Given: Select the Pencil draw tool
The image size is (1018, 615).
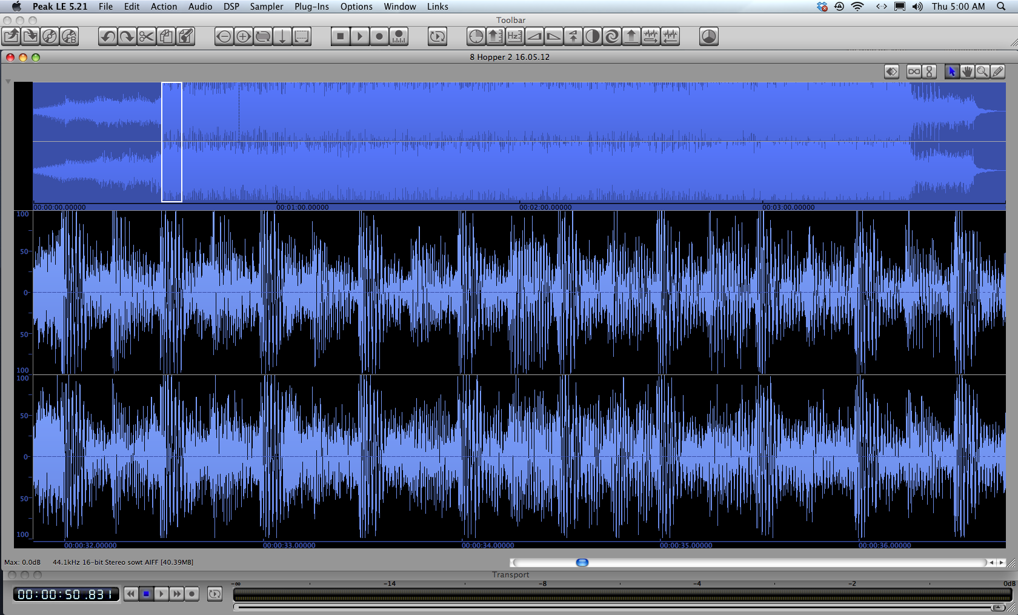Looking at the screenshot, I should point(997,72).
